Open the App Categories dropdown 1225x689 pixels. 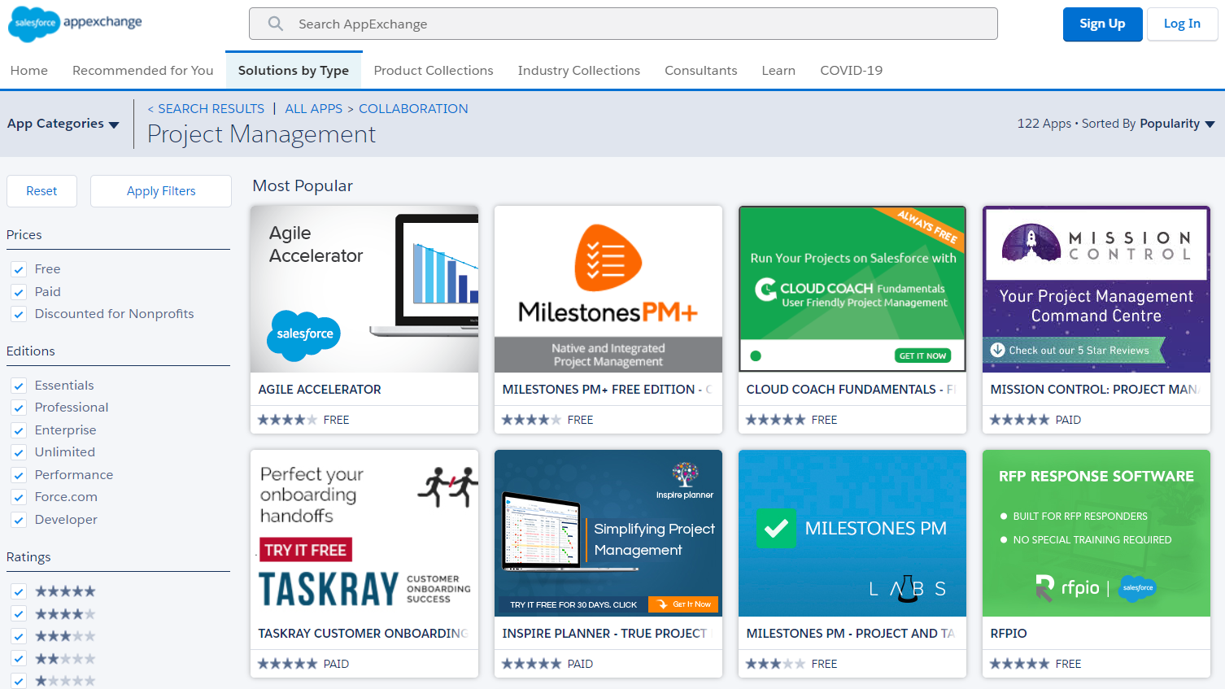(63, 124)
